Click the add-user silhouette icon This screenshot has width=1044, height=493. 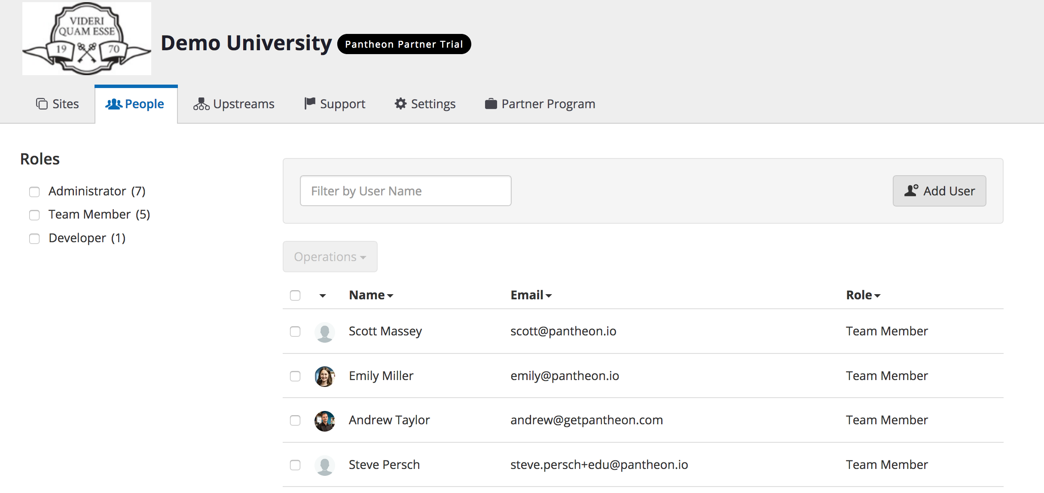911,190
